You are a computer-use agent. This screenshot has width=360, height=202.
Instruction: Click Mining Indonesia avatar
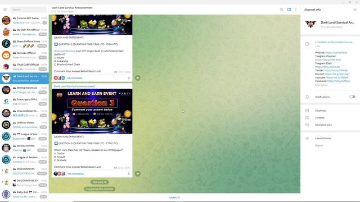[6, 90]
